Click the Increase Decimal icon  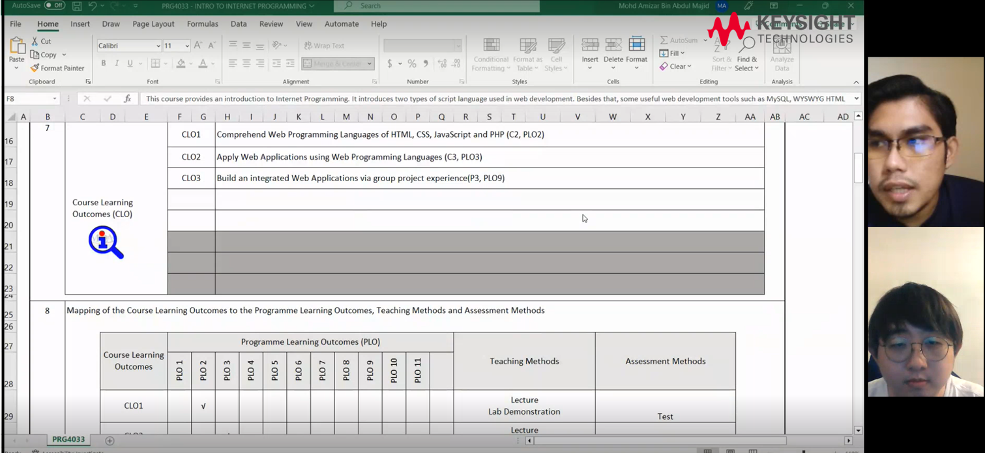click(443, 63)
